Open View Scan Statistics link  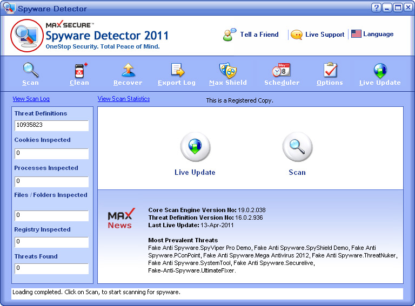click(124, 99)
